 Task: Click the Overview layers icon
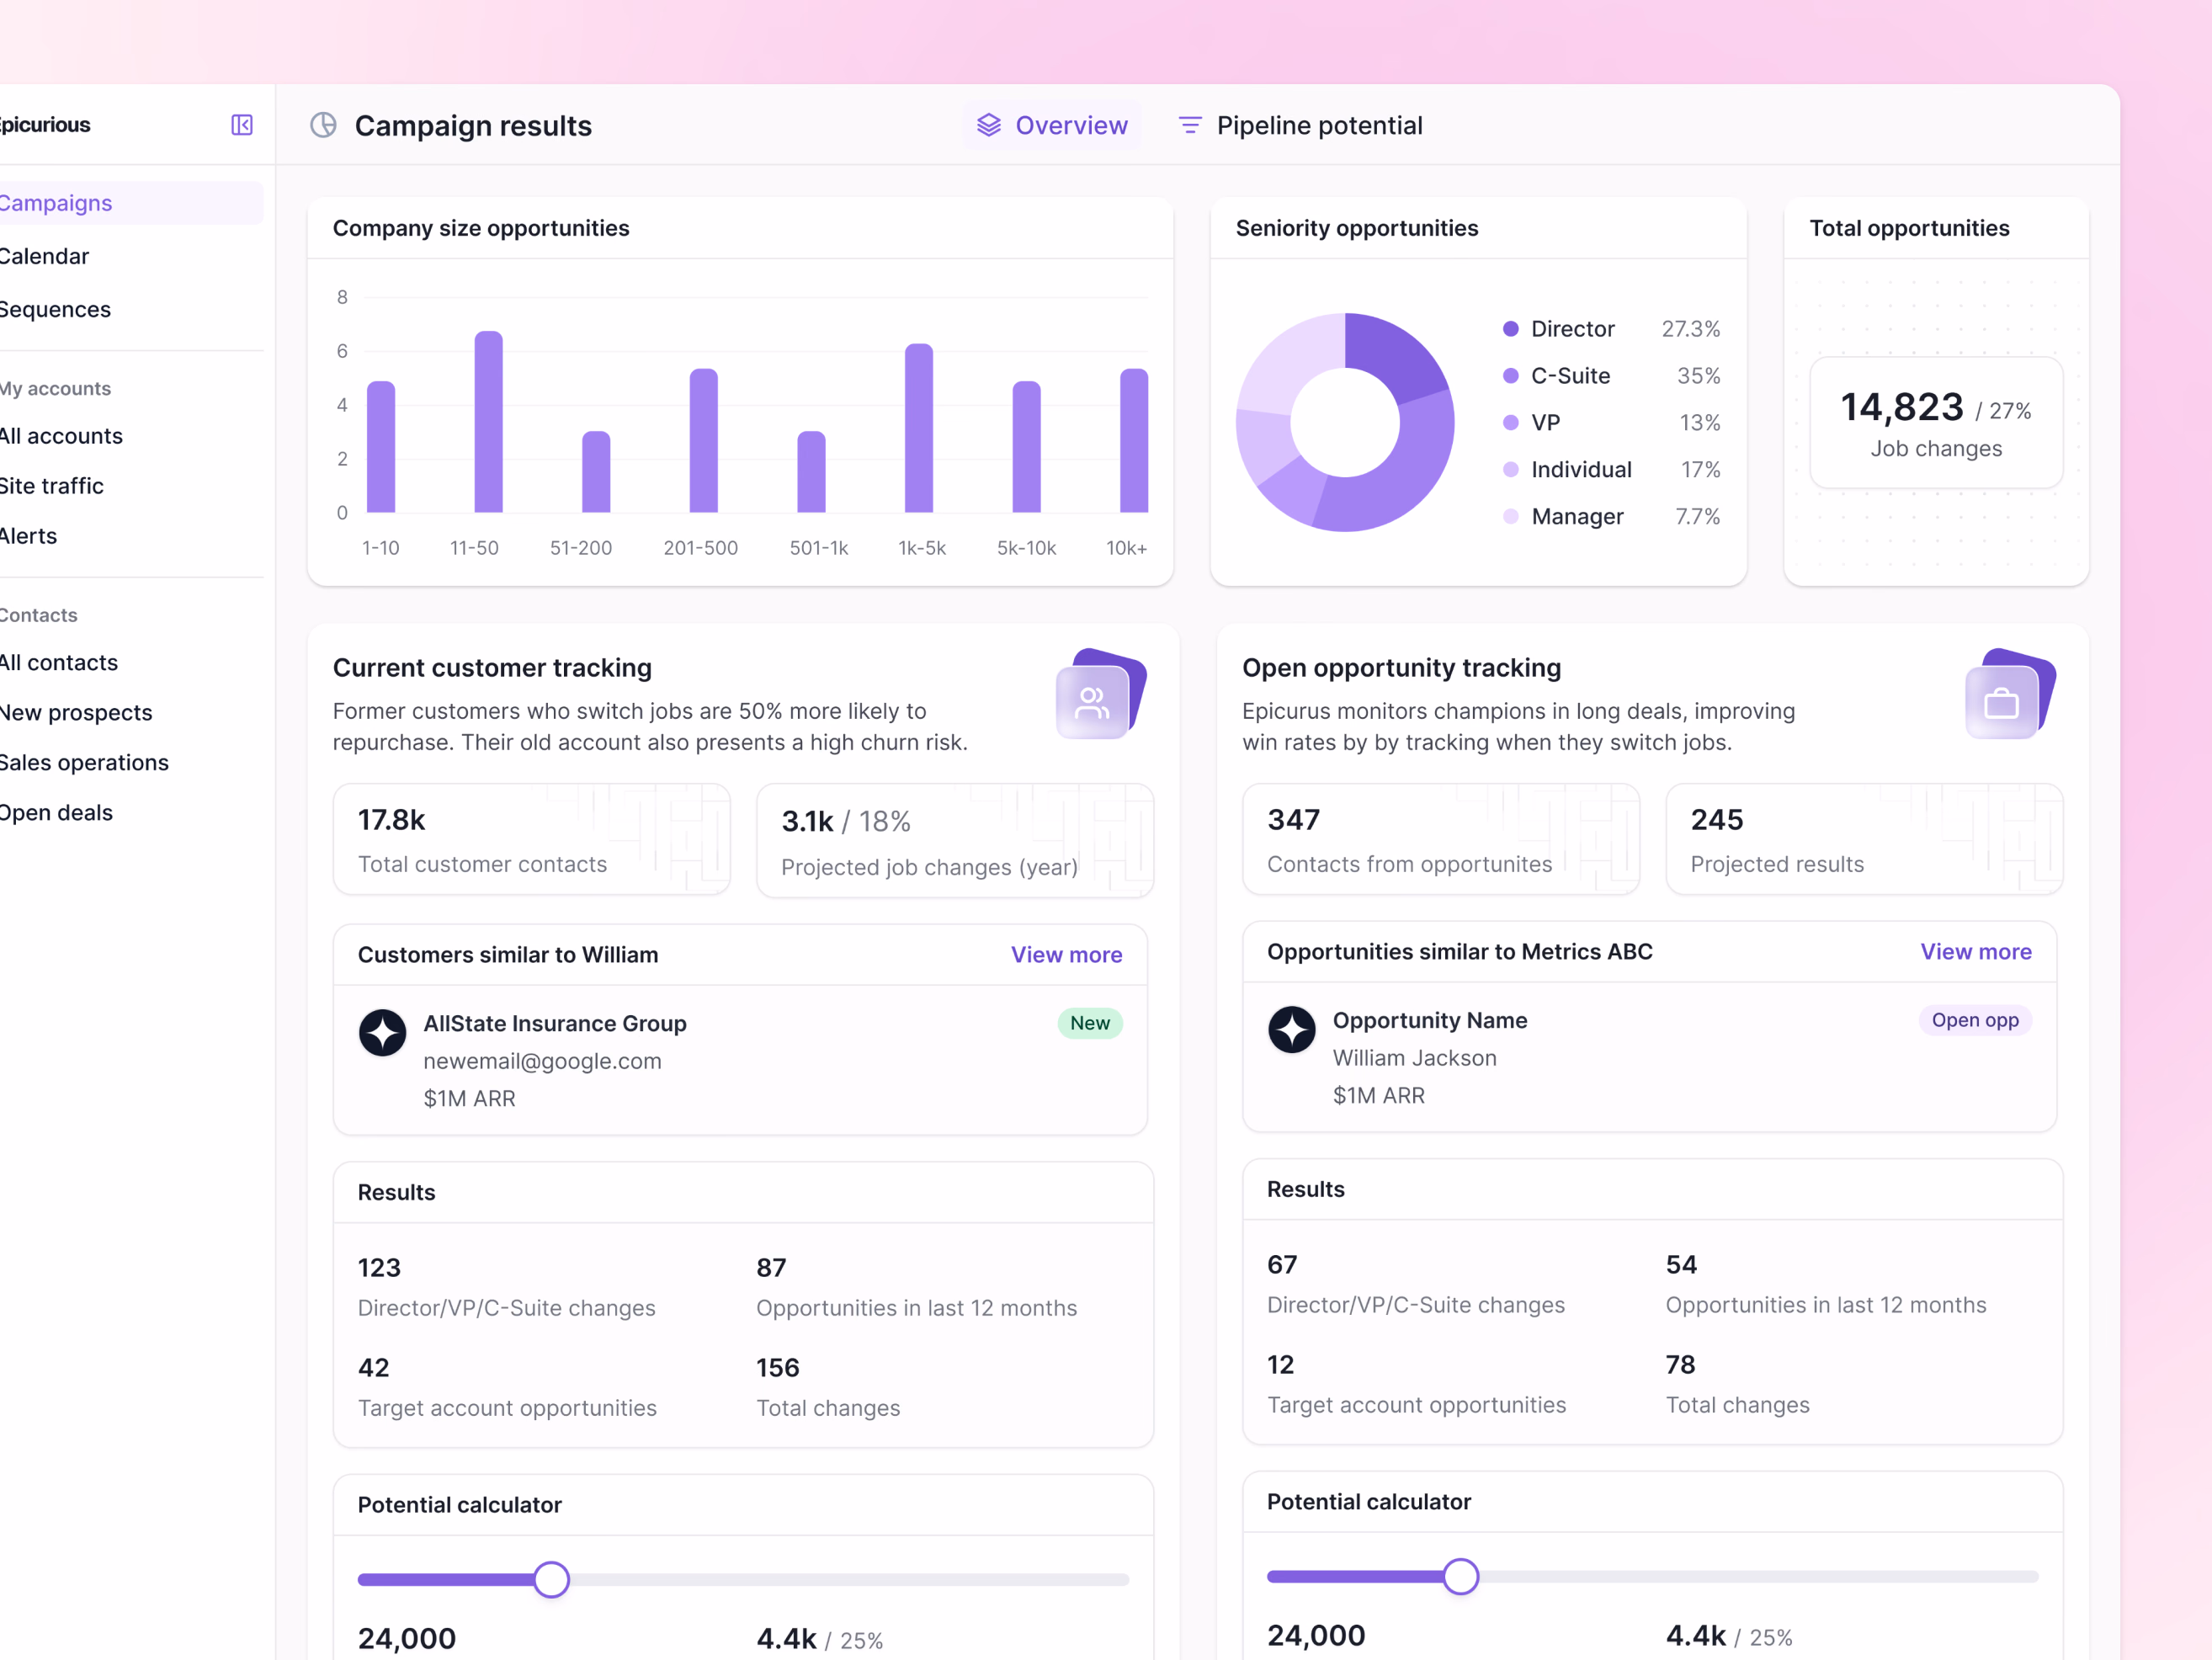click(989, 125)
